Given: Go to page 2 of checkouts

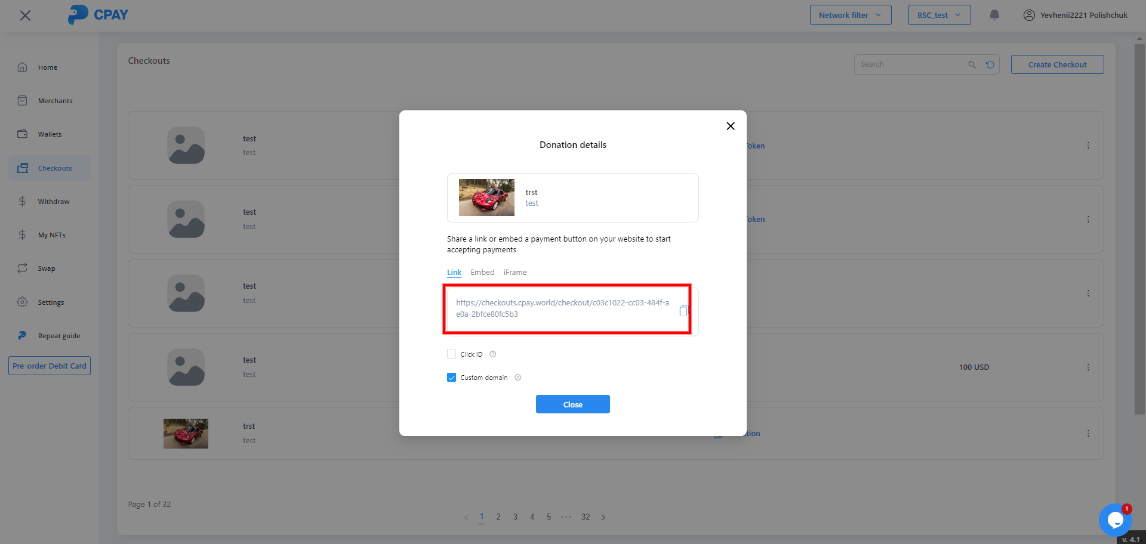Looking at the screenshot, I should [498, 517].
